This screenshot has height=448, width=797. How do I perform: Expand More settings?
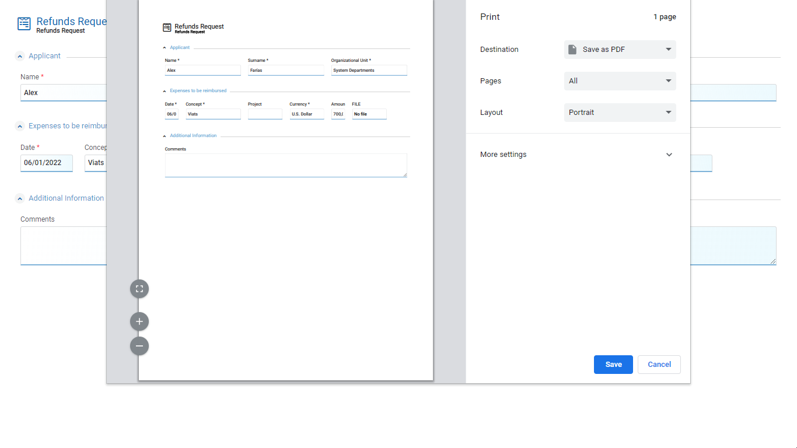(577, 155)
